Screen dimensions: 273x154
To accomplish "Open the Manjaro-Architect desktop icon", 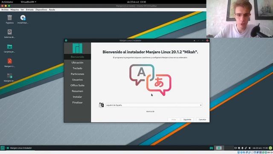I will 9,76.
